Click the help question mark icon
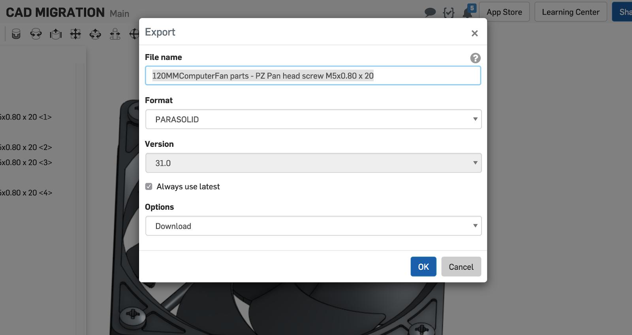Viewport: 632px width, 335px height. (475, 58)
